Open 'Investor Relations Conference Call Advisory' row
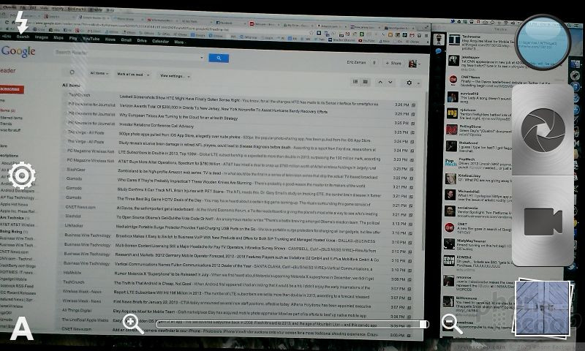This screenshot has width=585, height=351. (240, 126)
